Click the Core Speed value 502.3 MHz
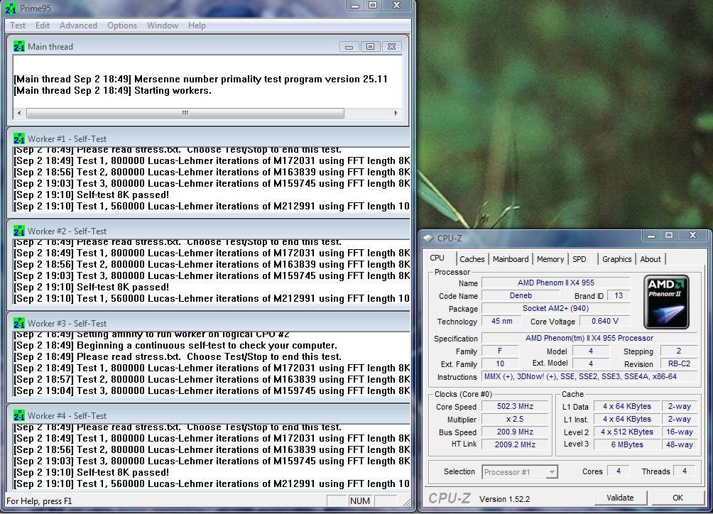 (515, 406)
